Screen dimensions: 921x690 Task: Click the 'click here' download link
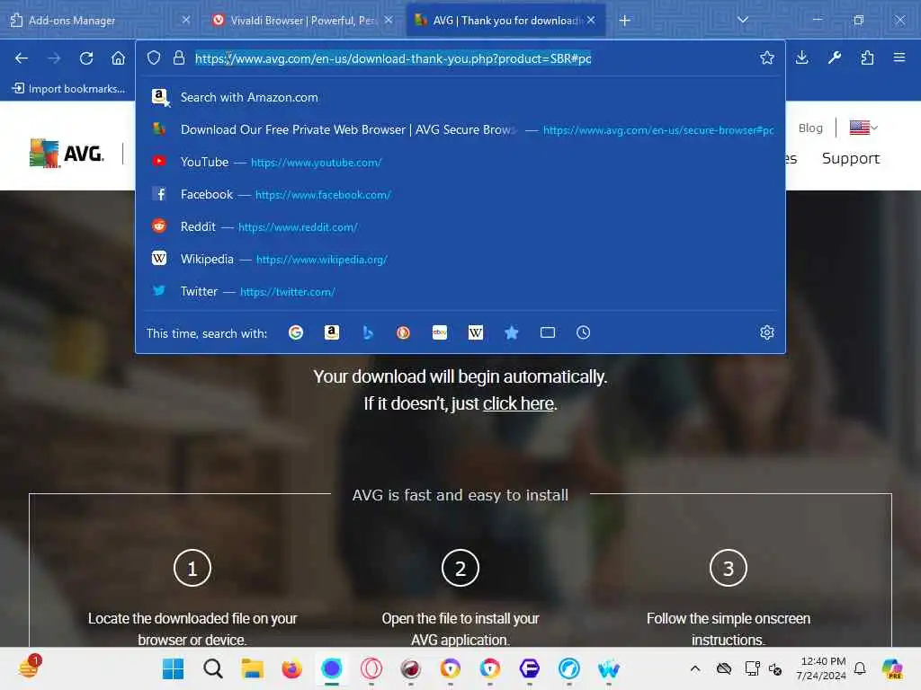(519, 403)
